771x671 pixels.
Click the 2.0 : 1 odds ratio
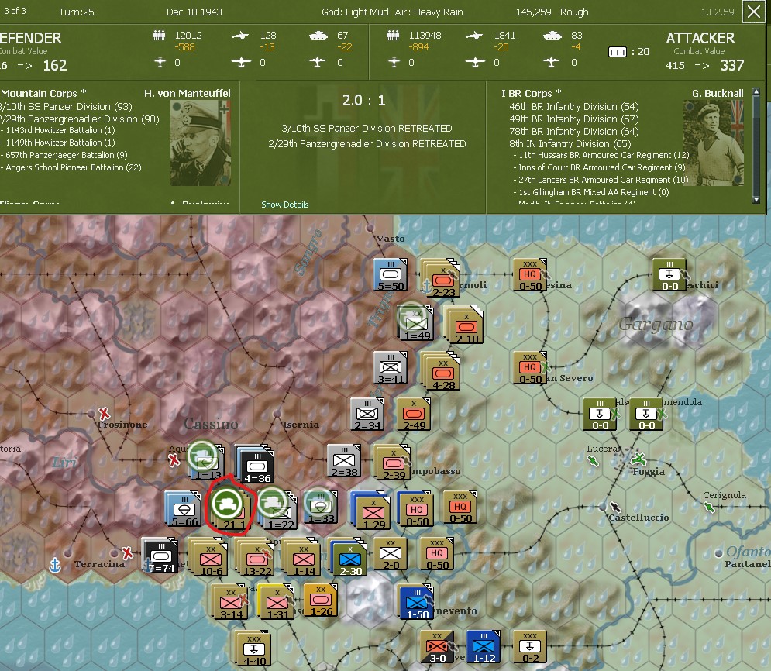(364, 100)
